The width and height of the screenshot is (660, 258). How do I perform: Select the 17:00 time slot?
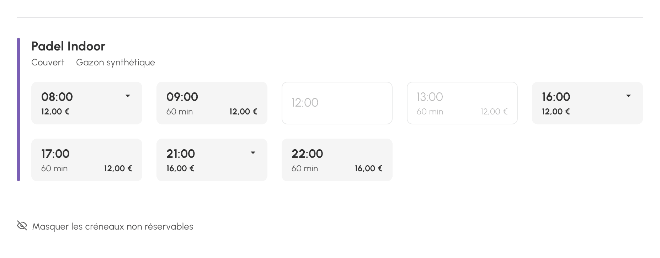coord(87,160)
